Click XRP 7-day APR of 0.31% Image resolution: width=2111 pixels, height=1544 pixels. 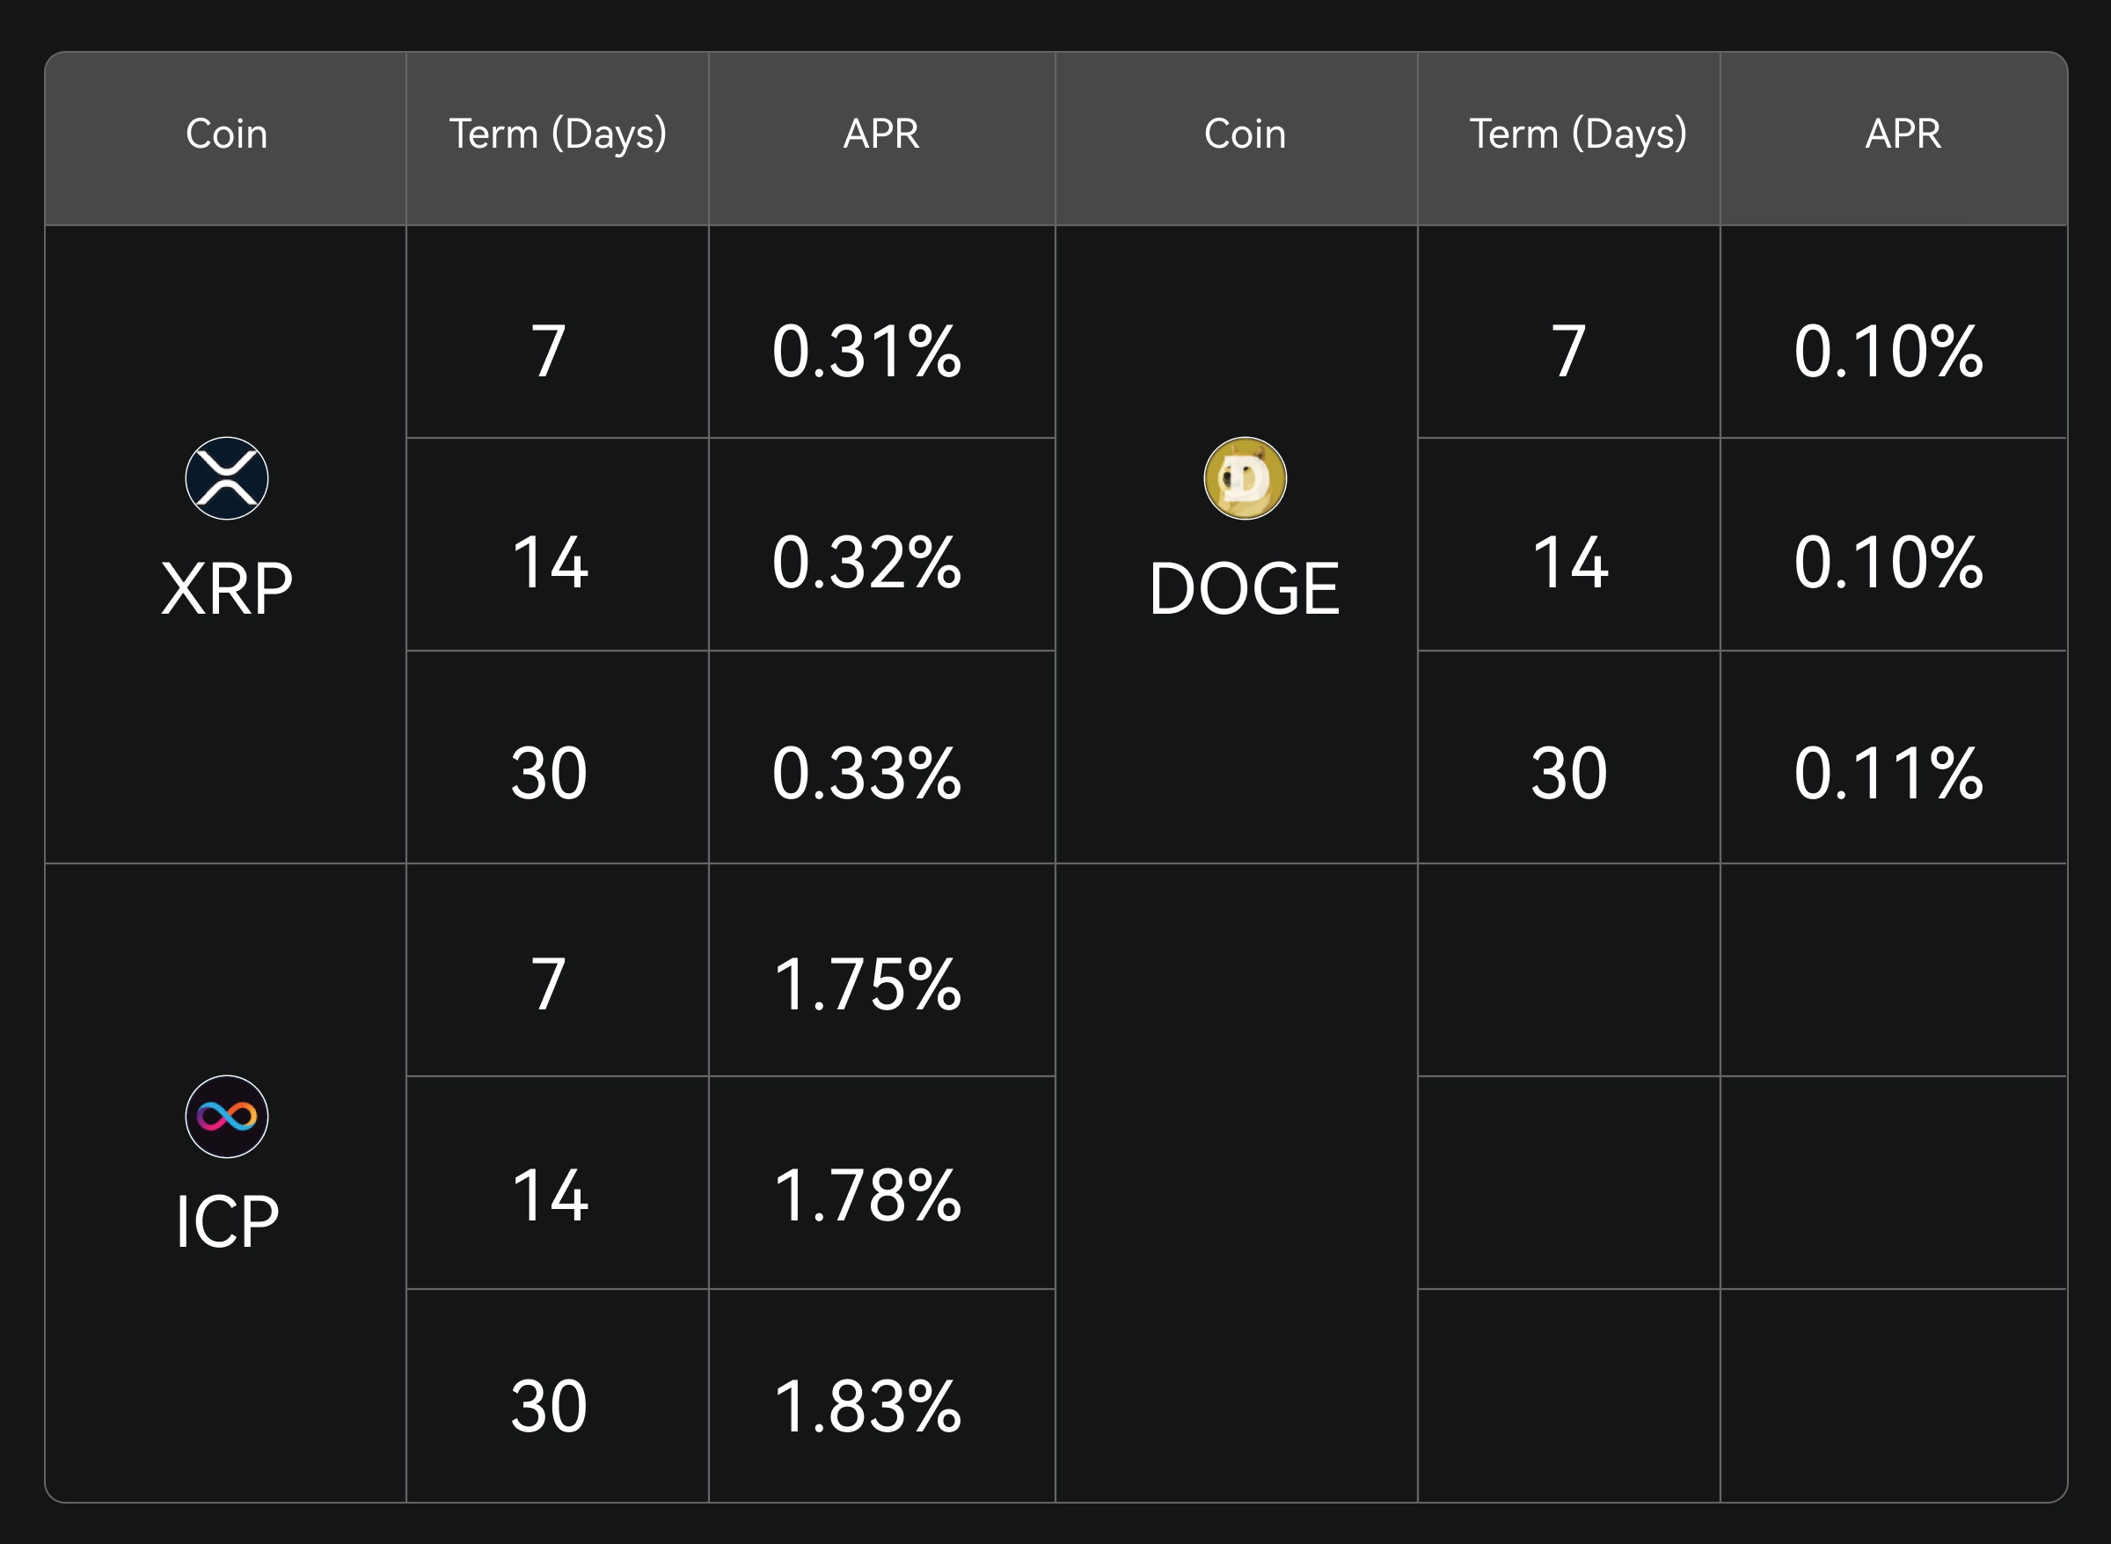(866, 352)
